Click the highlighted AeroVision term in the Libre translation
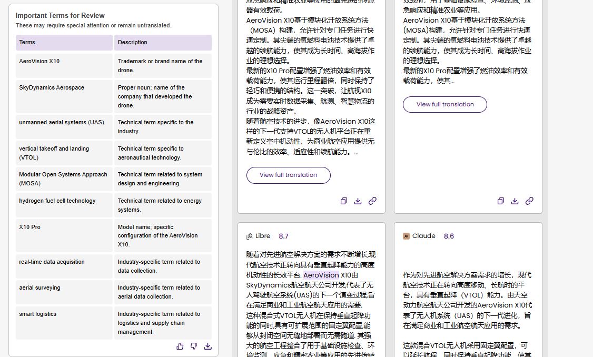 pyautogui.click(x=321, y=275)
